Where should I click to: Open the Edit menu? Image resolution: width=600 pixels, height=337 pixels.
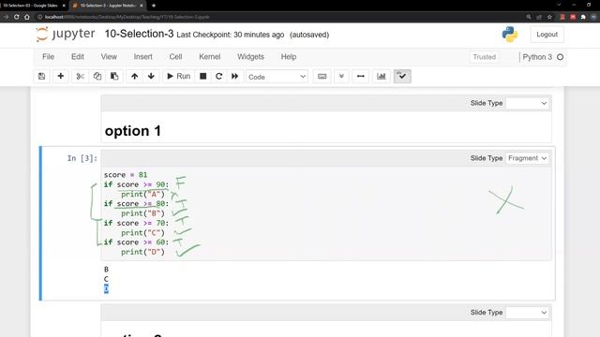pyautogui.click(x=77, y=56)
